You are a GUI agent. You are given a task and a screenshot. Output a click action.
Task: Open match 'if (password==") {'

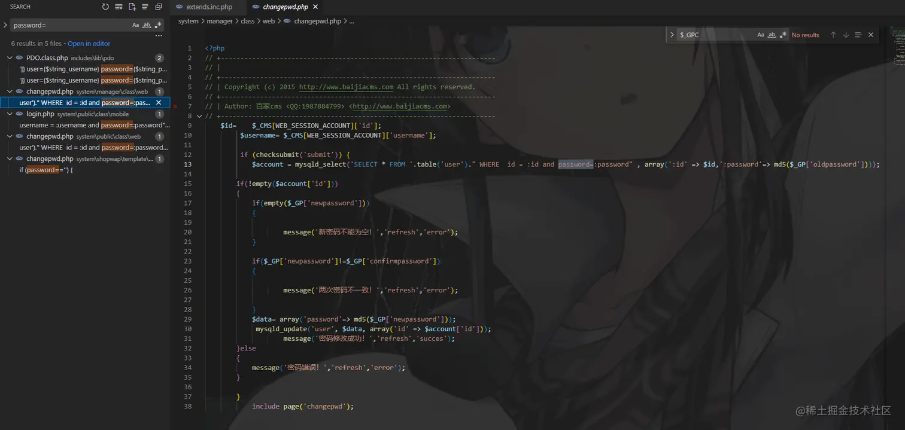coord(45,170)
